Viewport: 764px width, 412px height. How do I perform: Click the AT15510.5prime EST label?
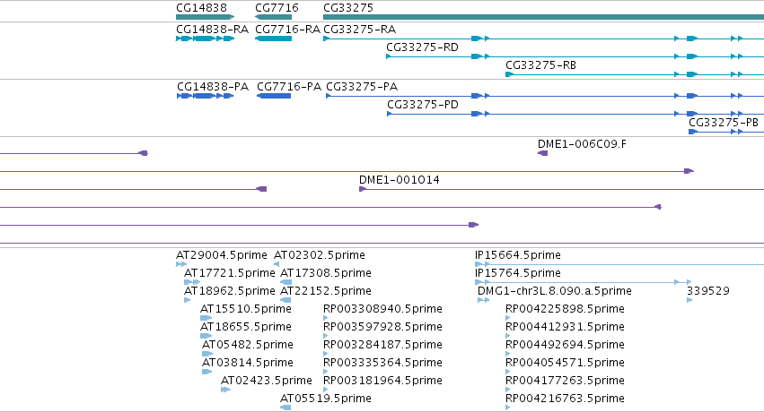[x=246, y=309]
